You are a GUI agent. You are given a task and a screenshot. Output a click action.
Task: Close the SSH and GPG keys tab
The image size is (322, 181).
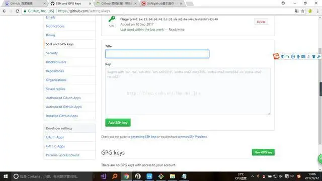pyautogui.click(x=90, y=4)
